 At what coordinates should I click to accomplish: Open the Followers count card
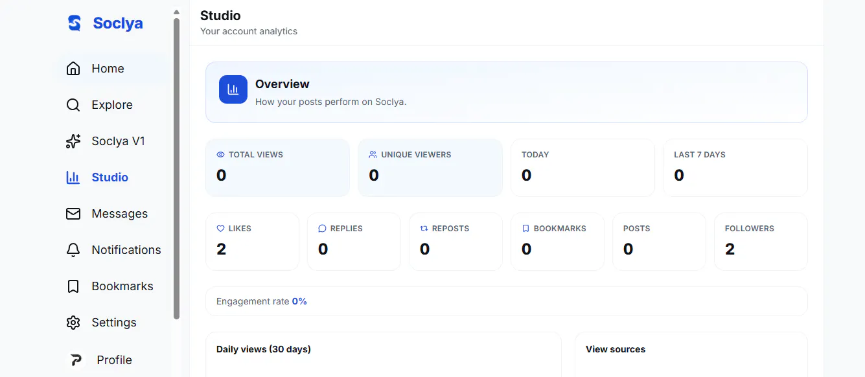pos(761,242)
